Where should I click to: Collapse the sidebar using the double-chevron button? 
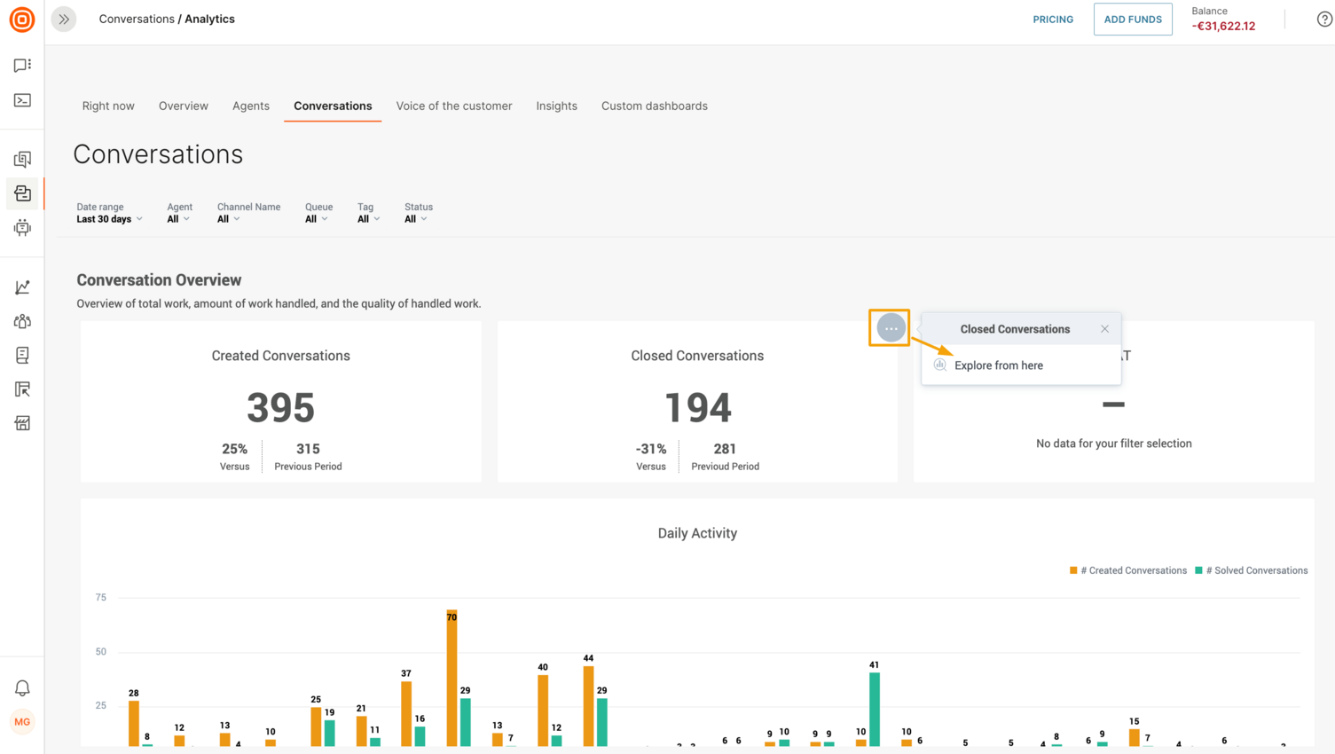(63, 19)
